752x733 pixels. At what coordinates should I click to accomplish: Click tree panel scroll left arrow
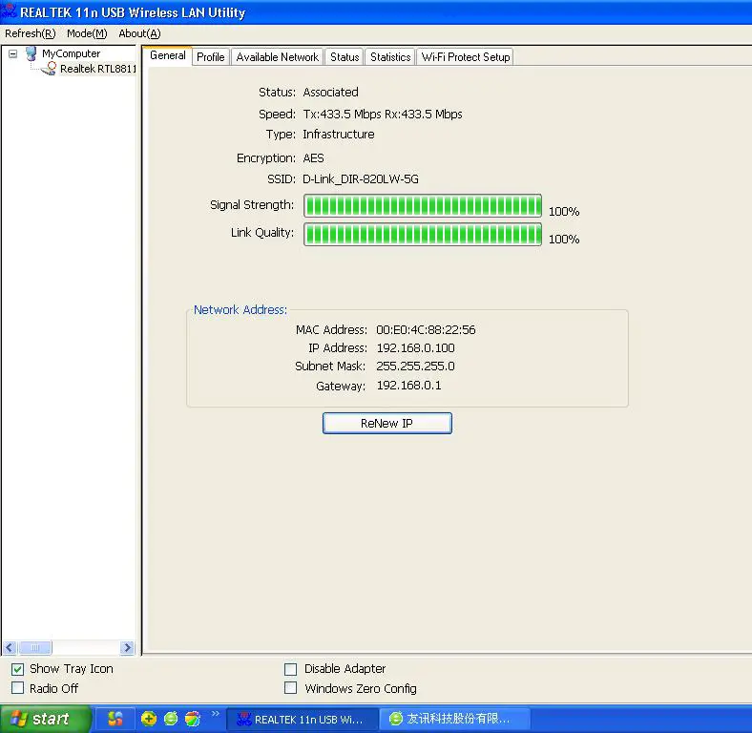point(10,648)
